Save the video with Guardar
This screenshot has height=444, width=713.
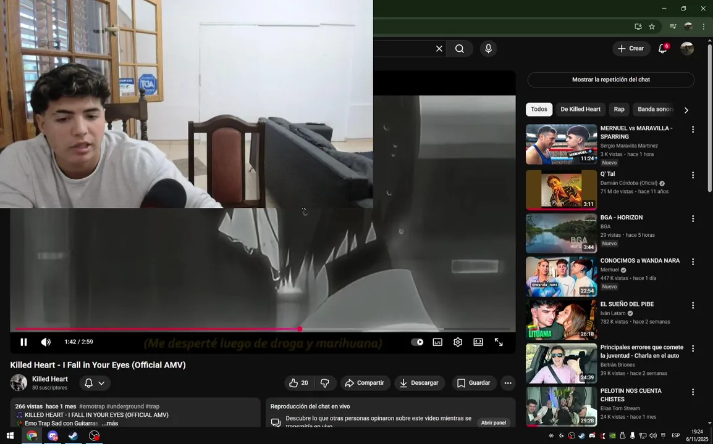tap(474, 383)
